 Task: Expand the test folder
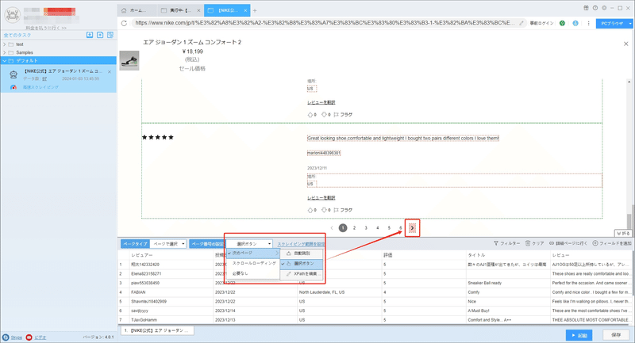coord(5,44)
